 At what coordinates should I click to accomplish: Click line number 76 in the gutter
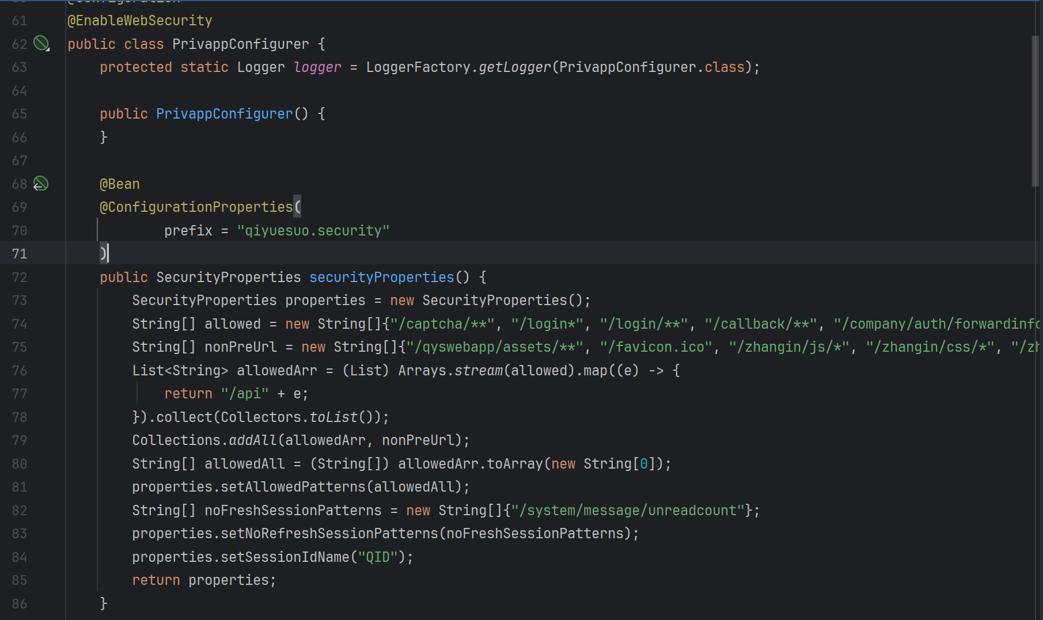(x=20, y=371)
